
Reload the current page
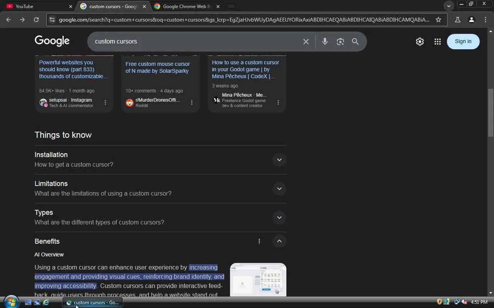(36, 20)
